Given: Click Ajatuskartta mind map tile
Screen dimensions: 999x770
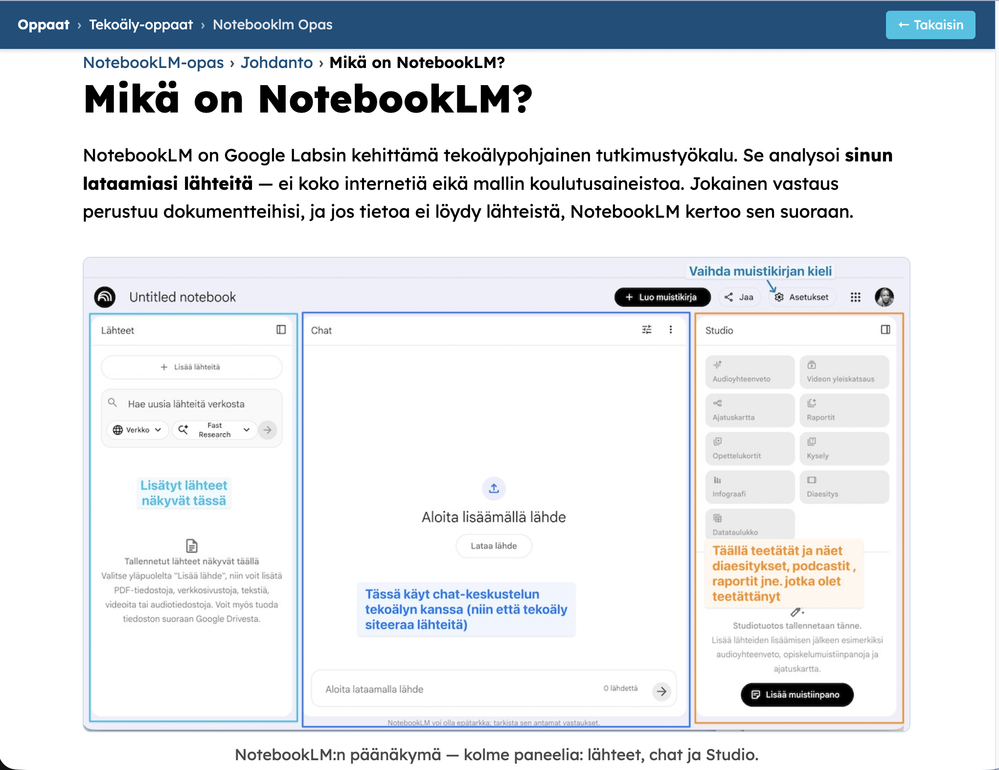Looking at the screenshot, I should pos(749,410).
